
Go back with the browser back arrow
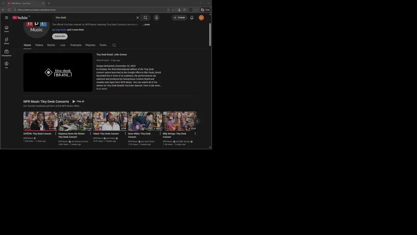3,10
